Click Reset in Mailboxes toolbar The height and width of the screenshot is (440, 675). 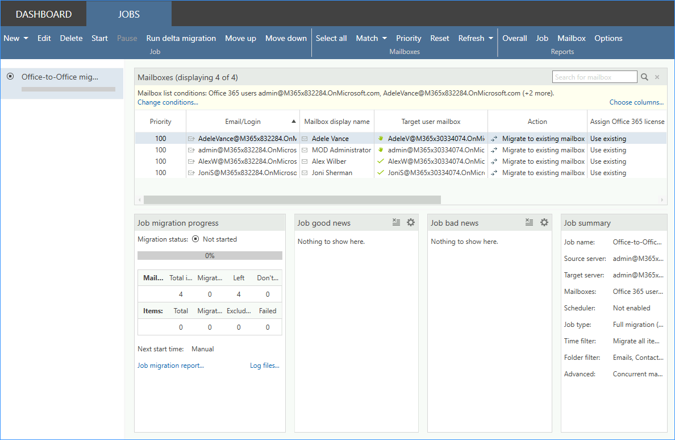coord(440,38)
